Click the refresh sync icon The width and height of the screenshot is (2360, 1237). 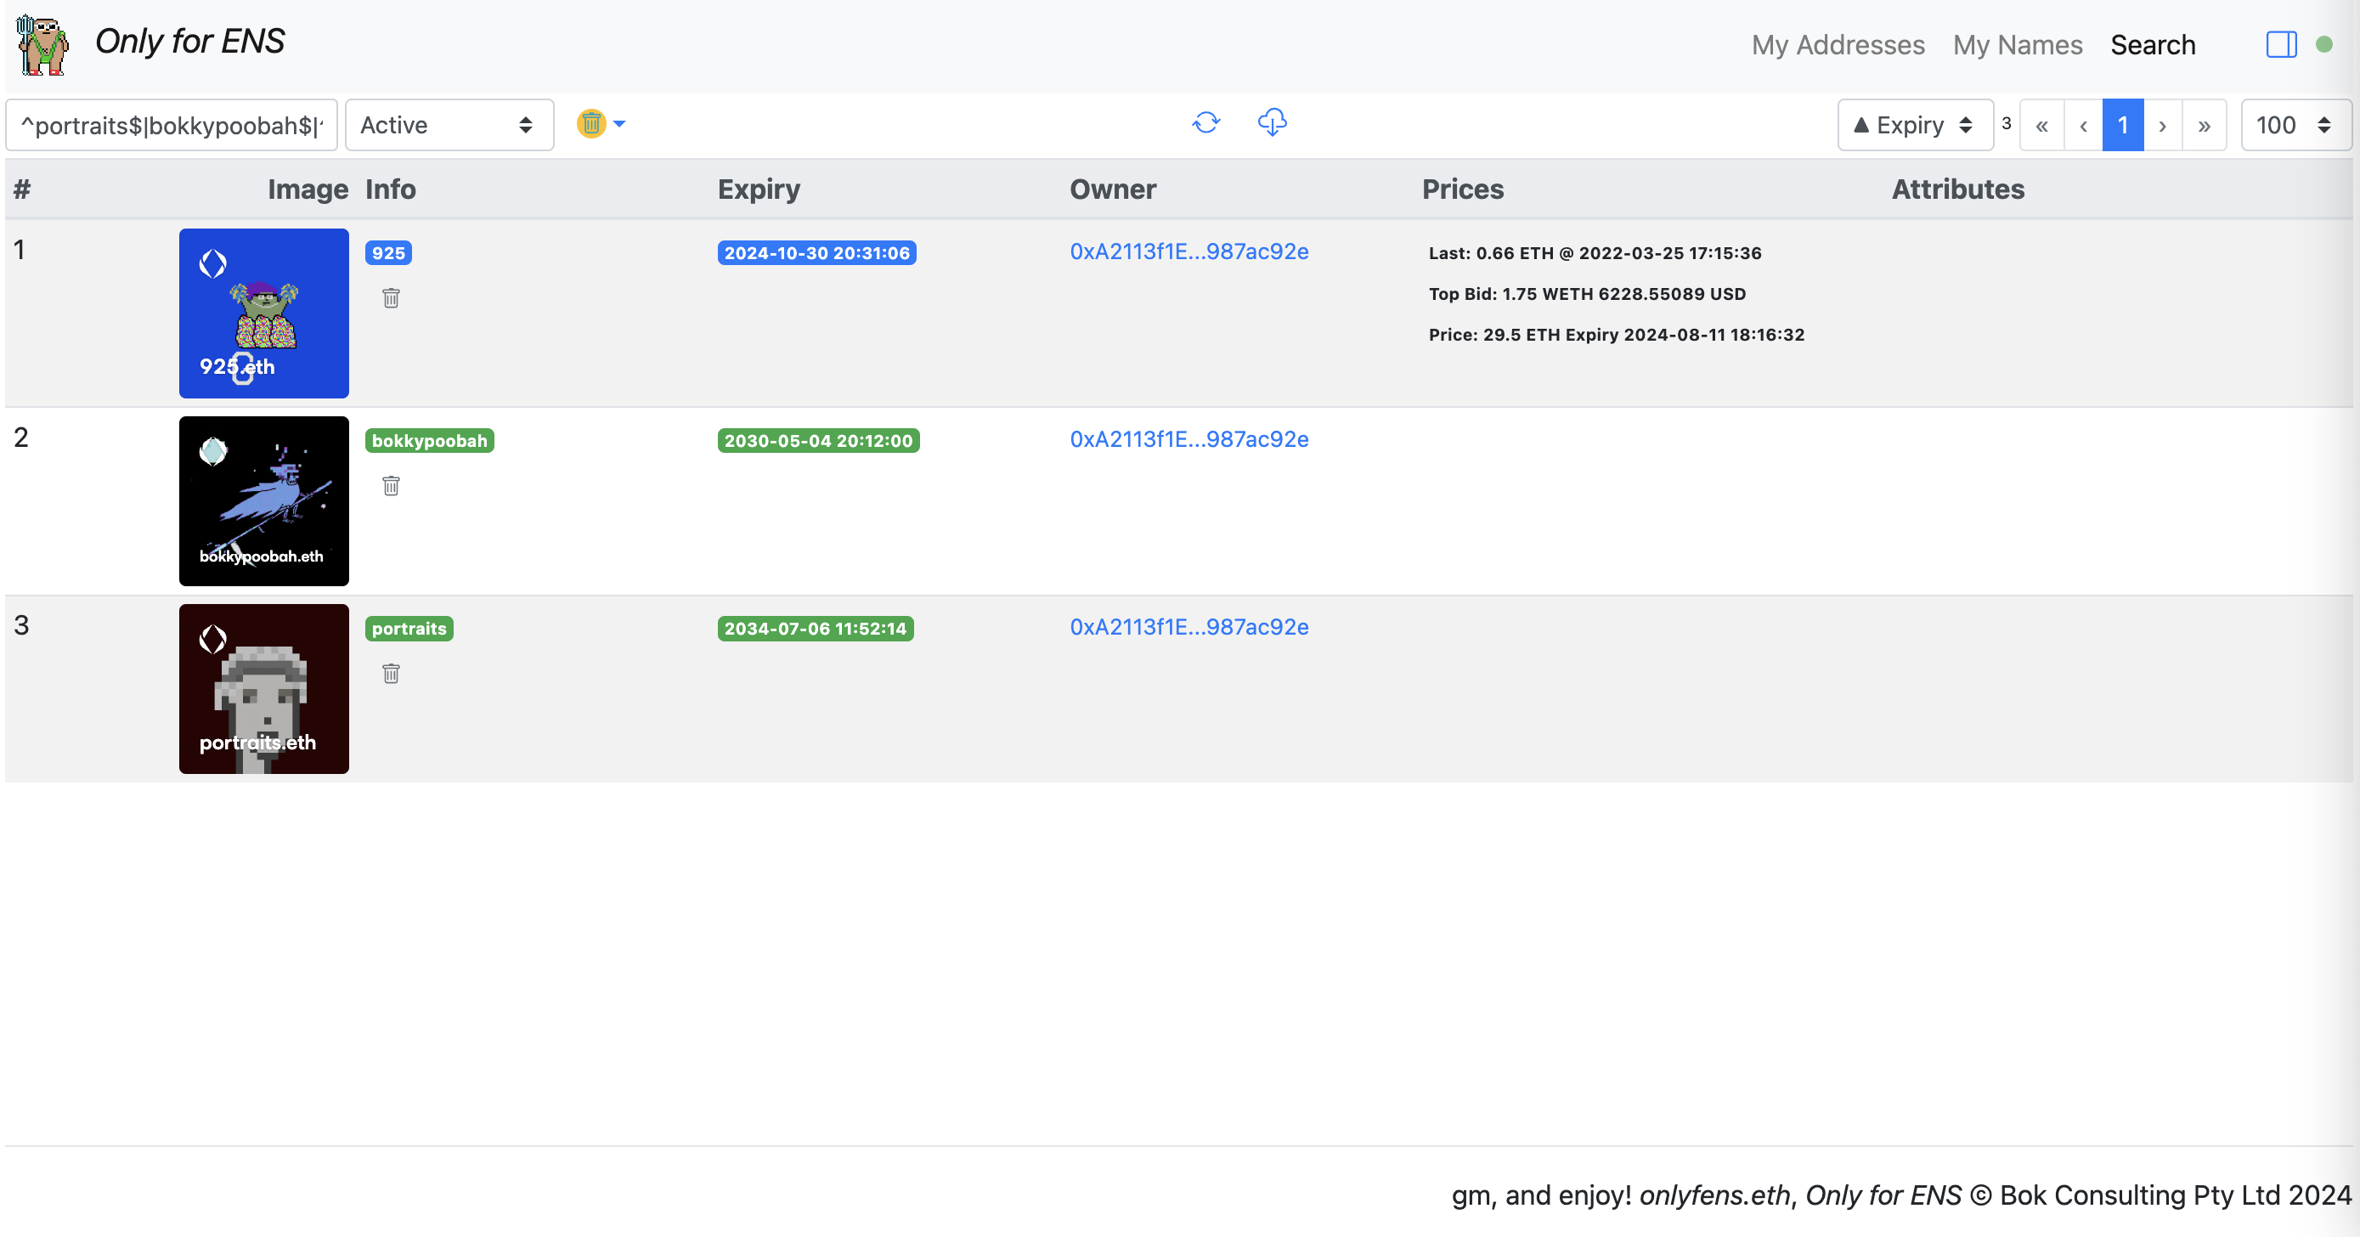pos(1205,123)
